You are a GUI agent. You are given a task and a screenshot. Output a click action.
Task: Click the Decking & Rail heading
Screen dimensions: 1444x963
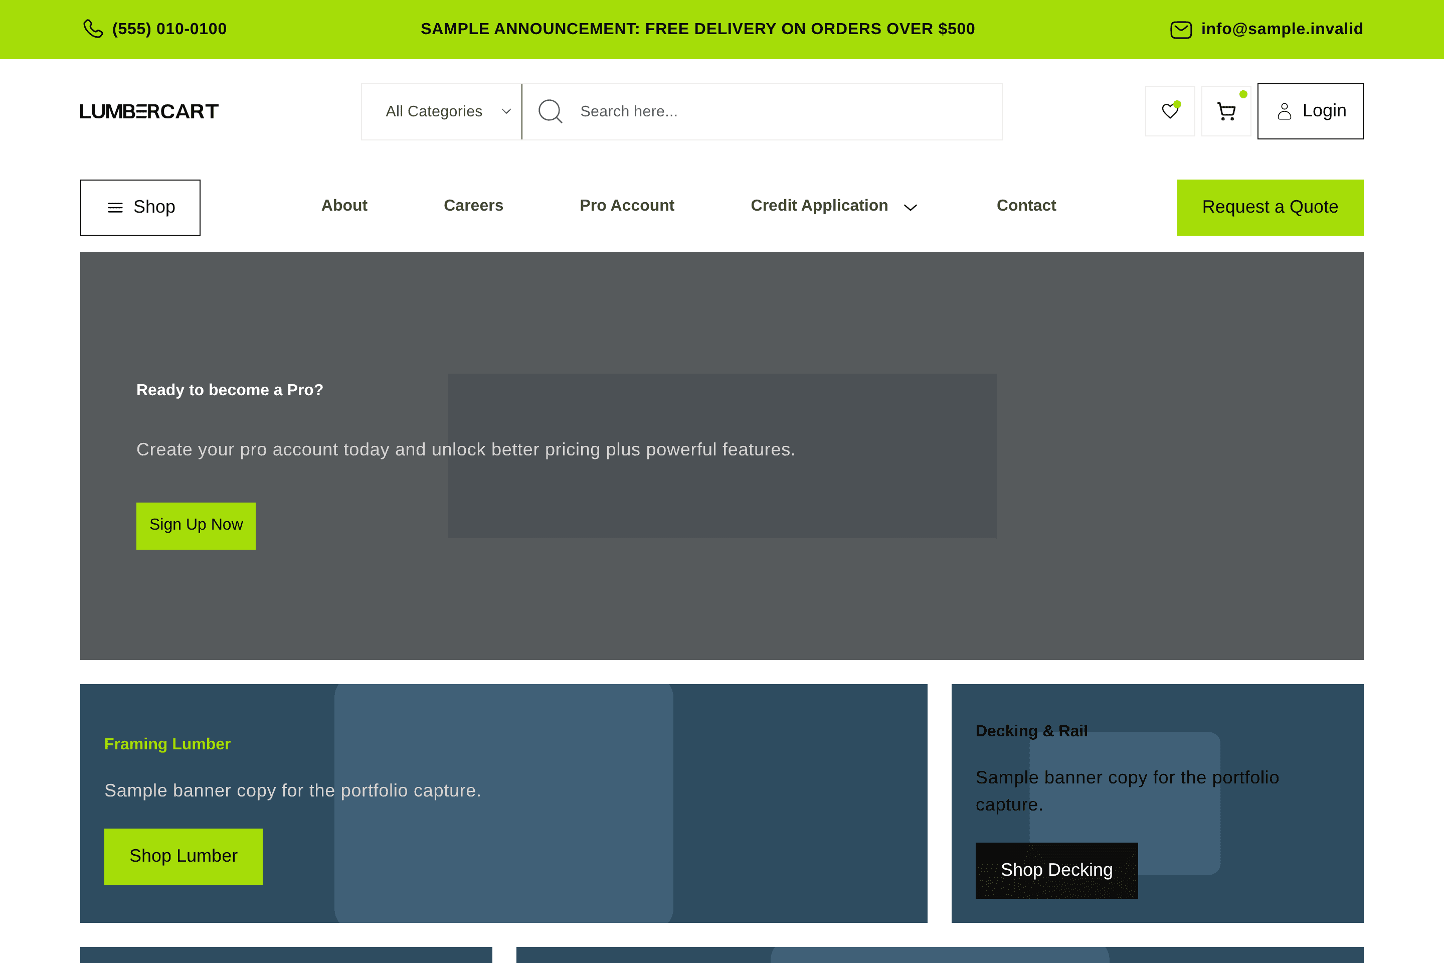(1031, 731)
